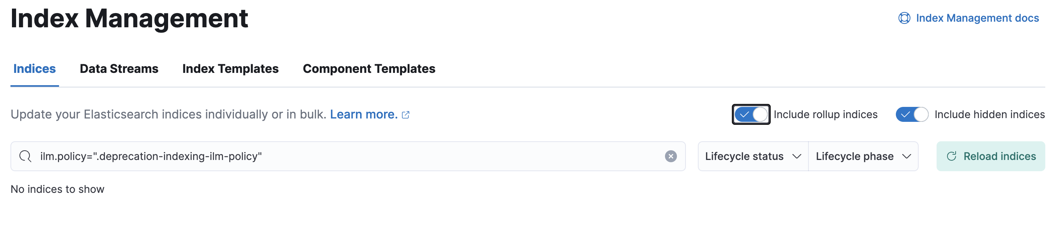This screenshot has width=1055, height=225.
Task: Go to the Component Templates tab
Action: point(369,68)
